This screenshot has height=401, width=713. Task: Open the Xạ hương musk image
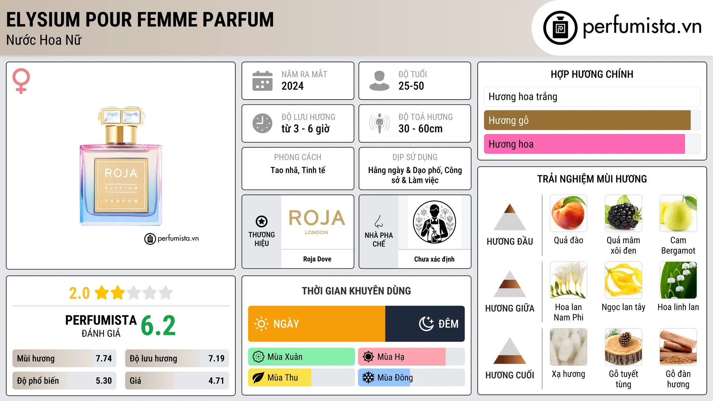(569, 347)
